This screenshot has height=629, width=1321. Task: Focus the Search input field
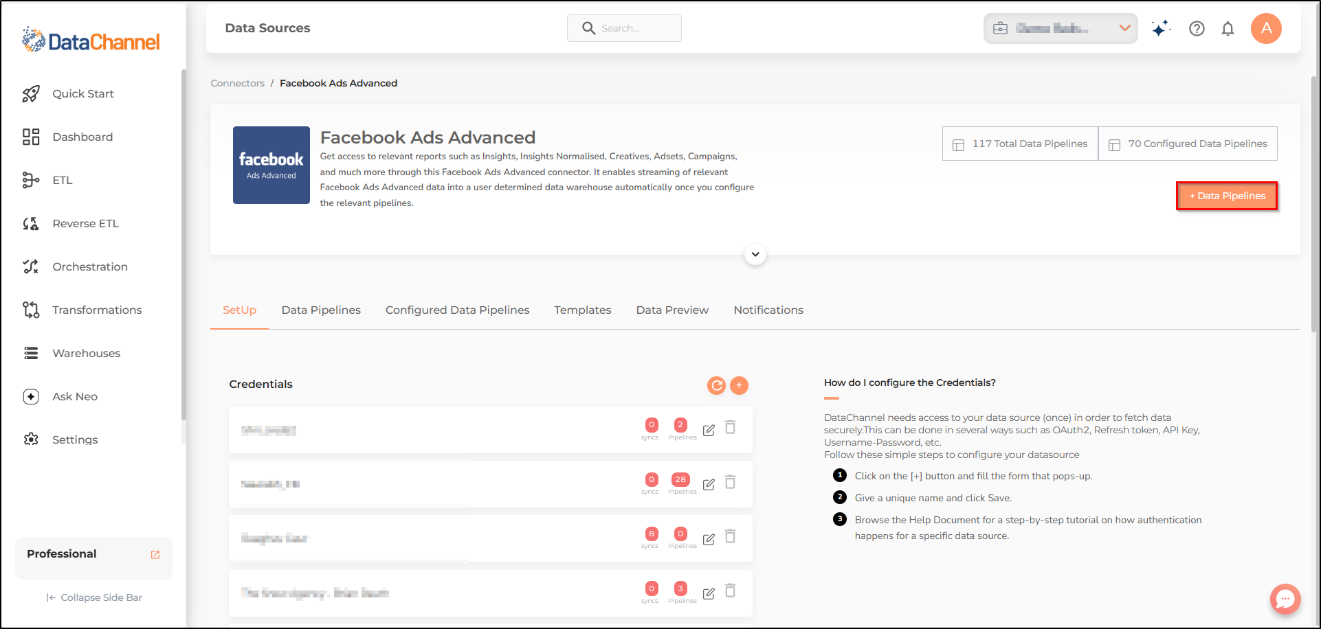(624, 28)
